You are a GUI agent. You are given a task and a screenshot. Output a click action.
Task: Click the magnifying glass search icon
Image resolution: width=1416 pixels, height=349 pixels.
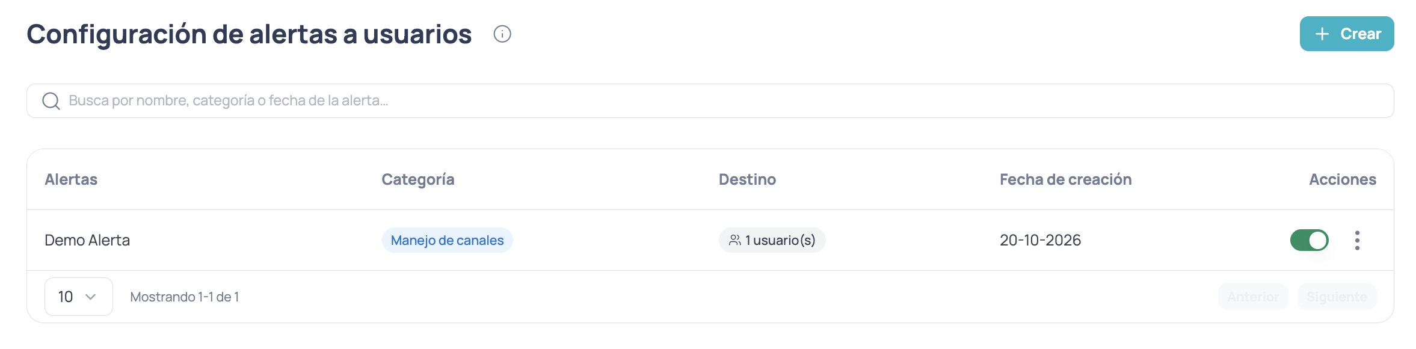pos(51,100)
